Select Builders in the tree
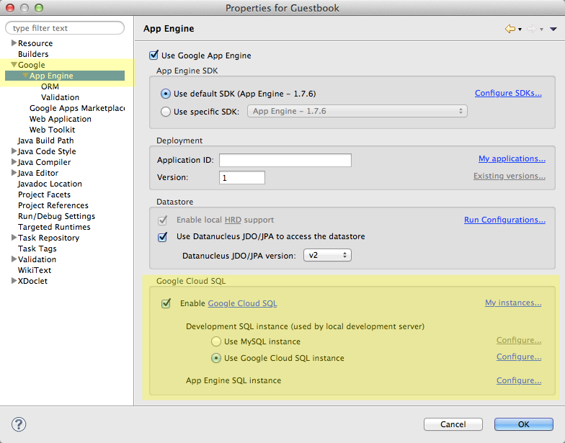The width and height of the screenshot is (565, 443). coord(33,54)
